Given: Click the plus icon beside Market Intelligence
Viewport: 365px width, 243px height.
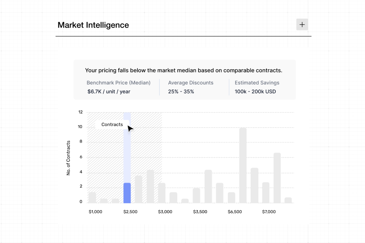Looking at the screenshot, I should (x=302, y=25).
